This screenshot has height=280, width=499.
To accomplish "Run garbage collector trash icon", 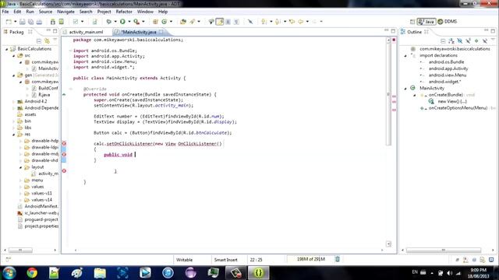I will [x=338, y=259].
